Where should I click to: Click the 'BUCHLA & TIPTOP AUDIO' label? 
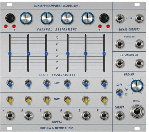[x=57, y=128]
